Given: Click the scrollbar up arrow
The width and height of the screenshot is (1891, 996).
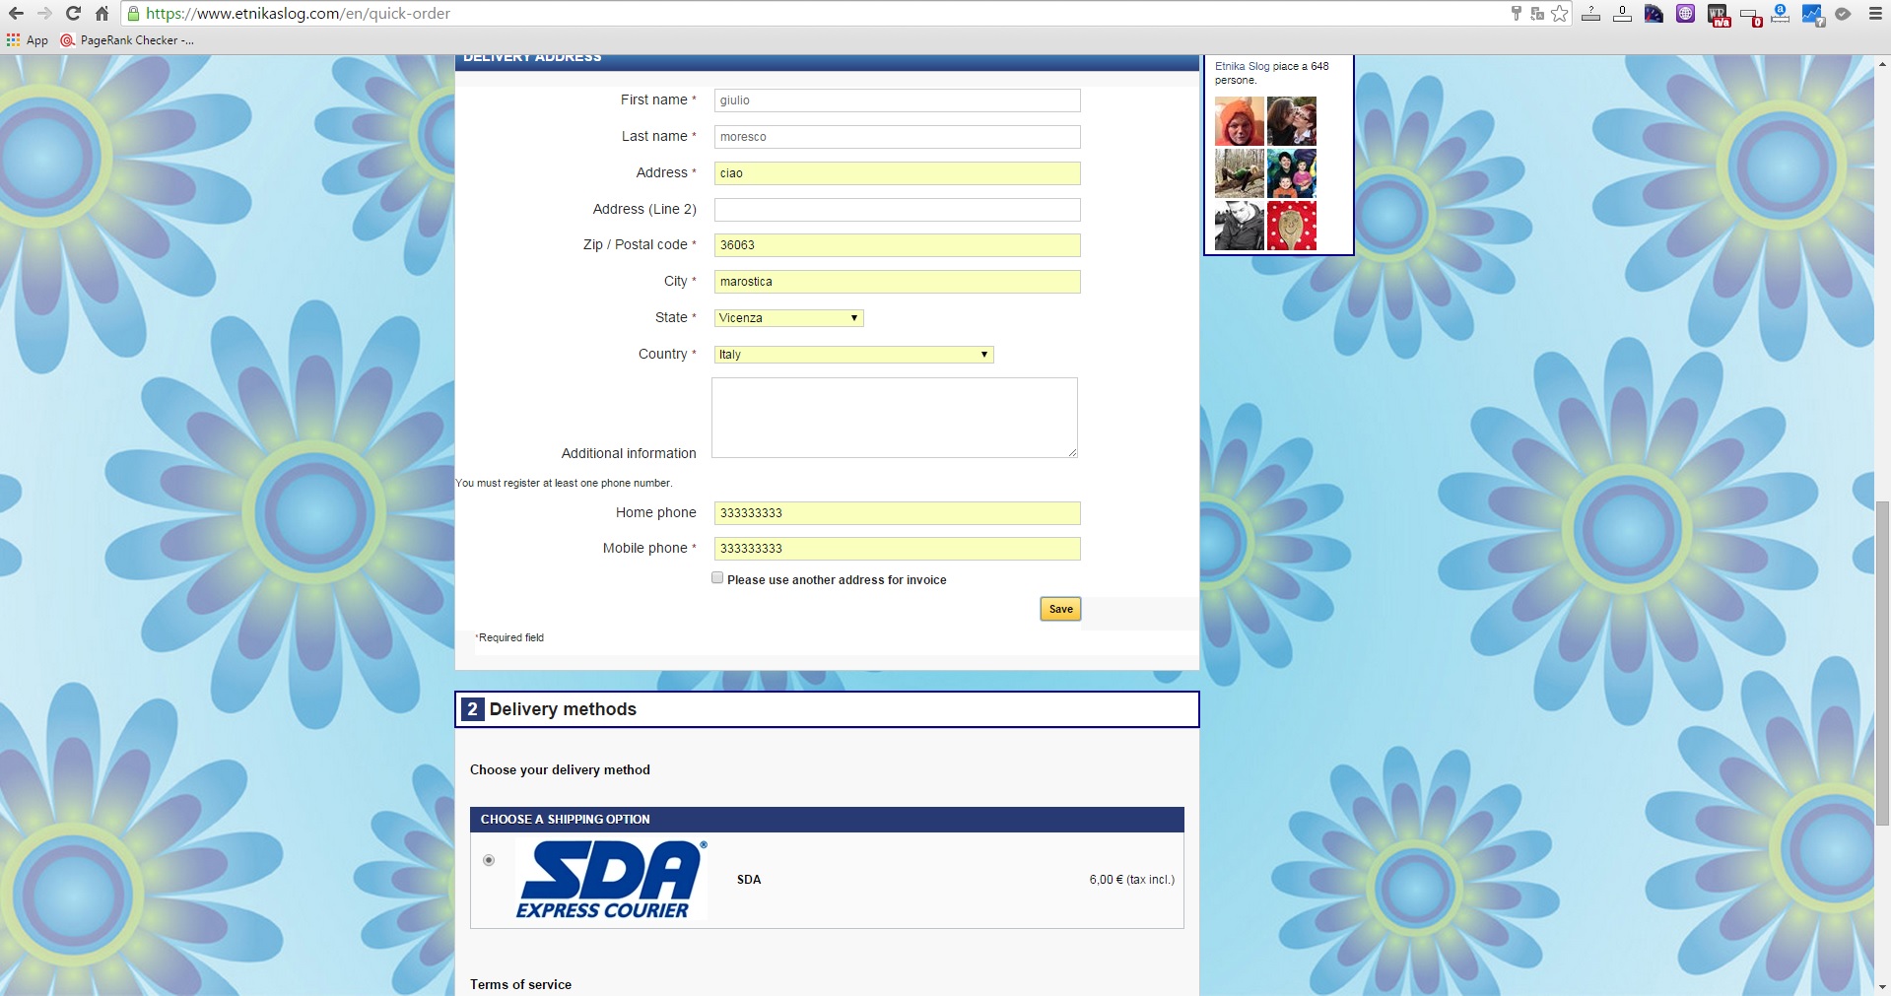Looking at the screenshot, I should tap(1882, 63).
